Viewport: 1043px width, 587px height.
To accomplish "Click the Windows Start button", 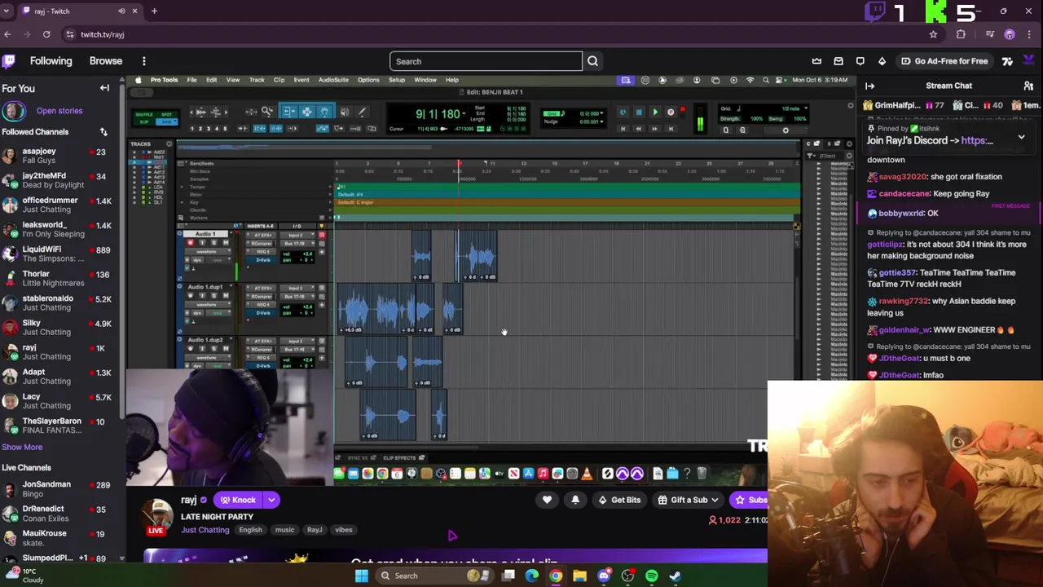I will pos(361,576).
